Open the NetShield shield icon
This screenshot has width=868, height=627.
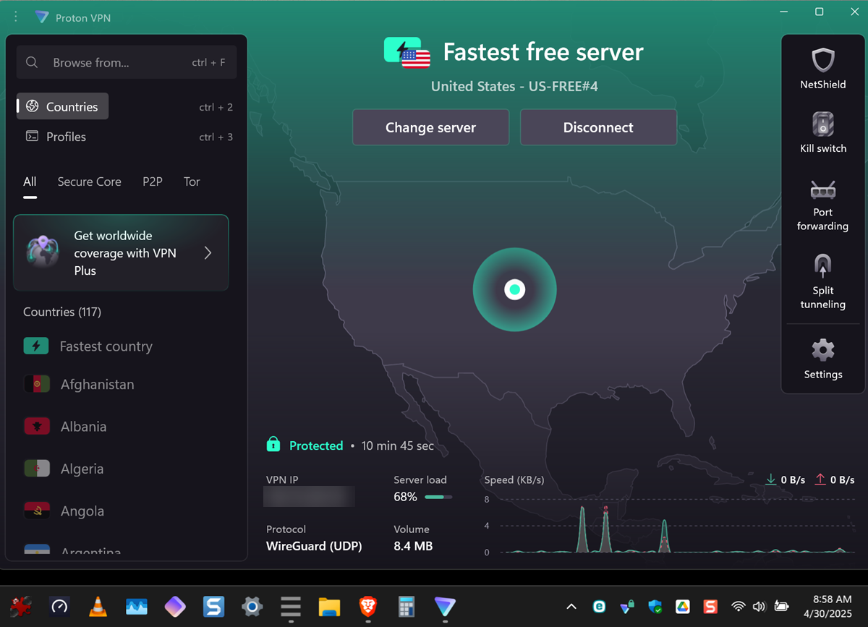822,59
